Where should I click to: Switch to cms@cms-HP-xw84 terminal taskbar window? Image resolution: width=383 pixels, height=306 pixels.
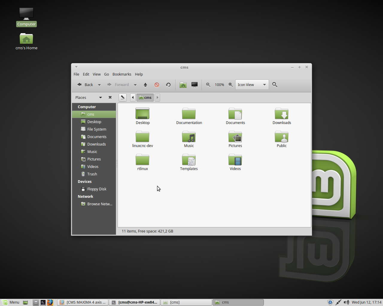[134, 302]
